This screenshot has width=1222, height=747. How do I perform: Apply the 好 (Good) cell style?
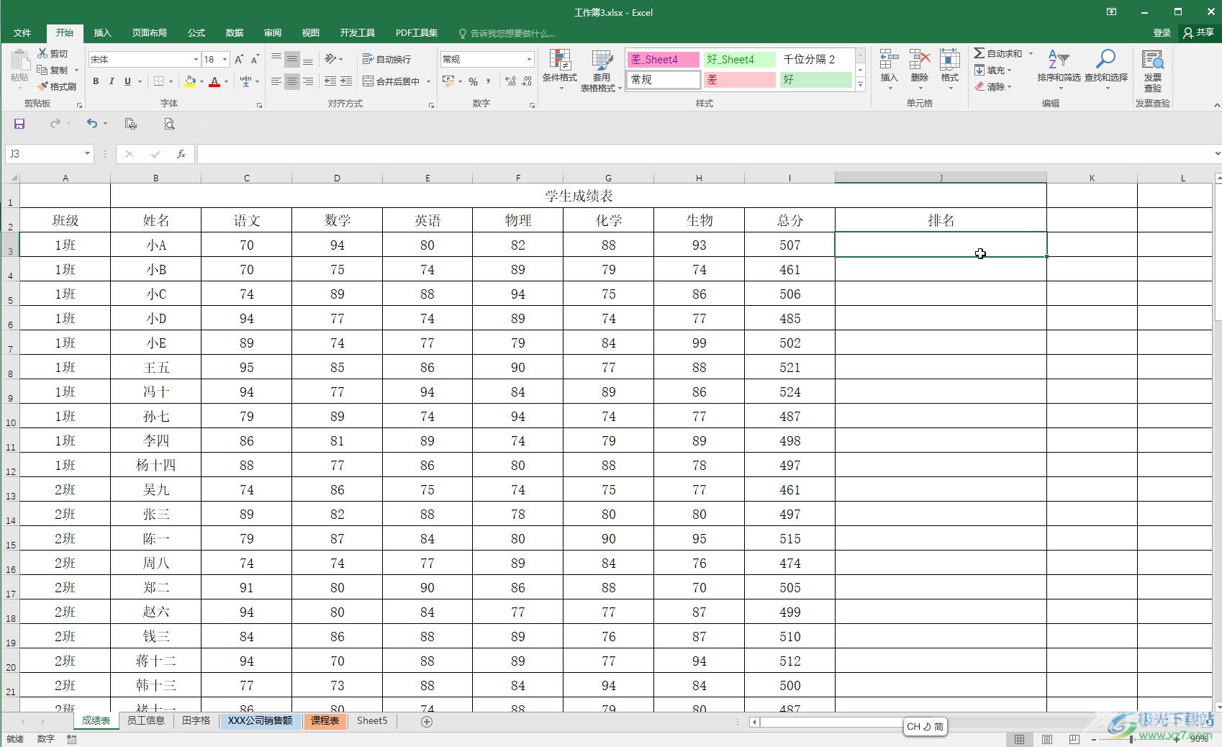point(816,80)
